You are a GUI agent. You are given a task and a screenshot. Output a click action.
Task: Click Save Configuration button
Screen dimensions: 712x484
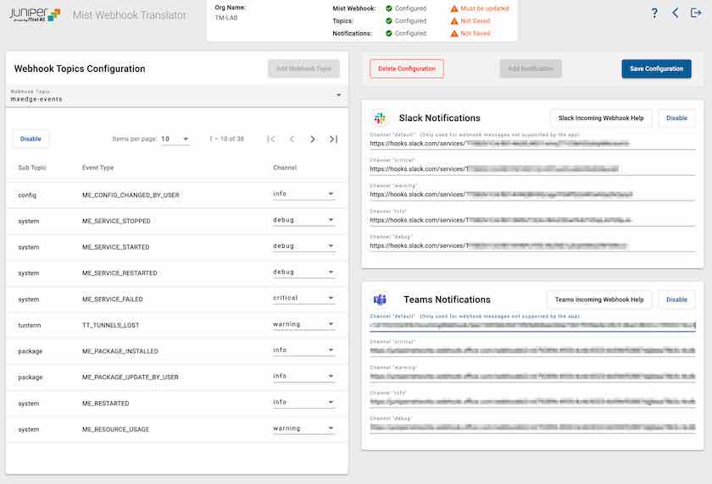(x=656, y=69)
